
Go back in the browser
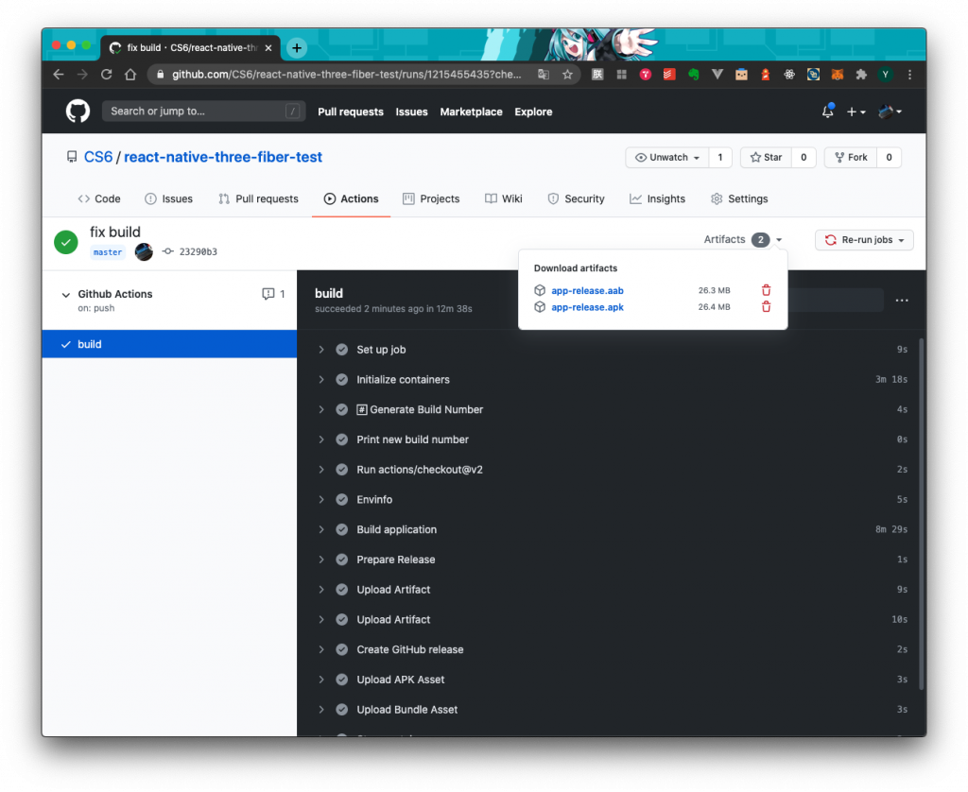[x=59, y=75]
